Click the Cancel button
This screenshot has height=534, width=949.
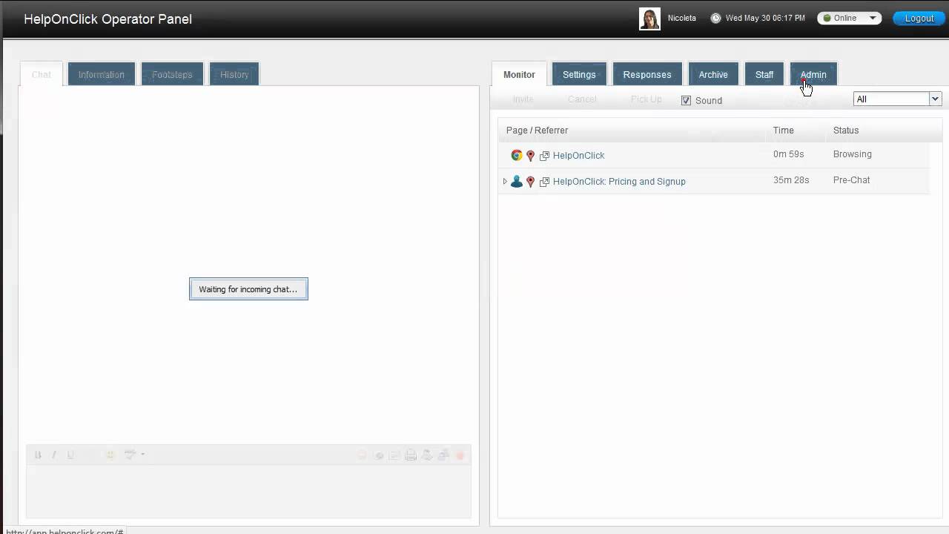click(x=582, y=99)
